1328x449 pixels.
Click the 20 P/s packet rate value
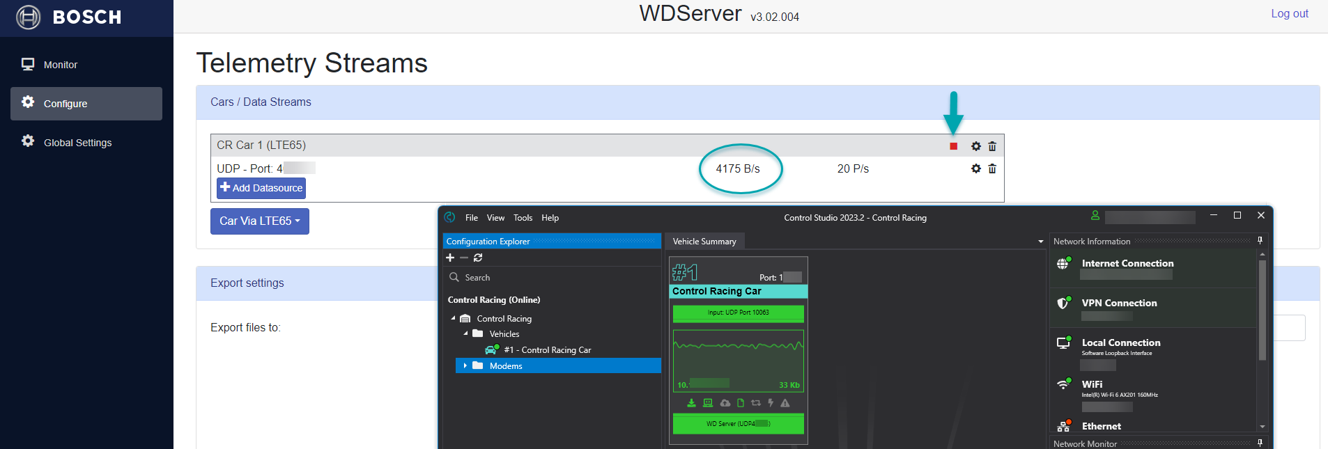tap(853, 168)
